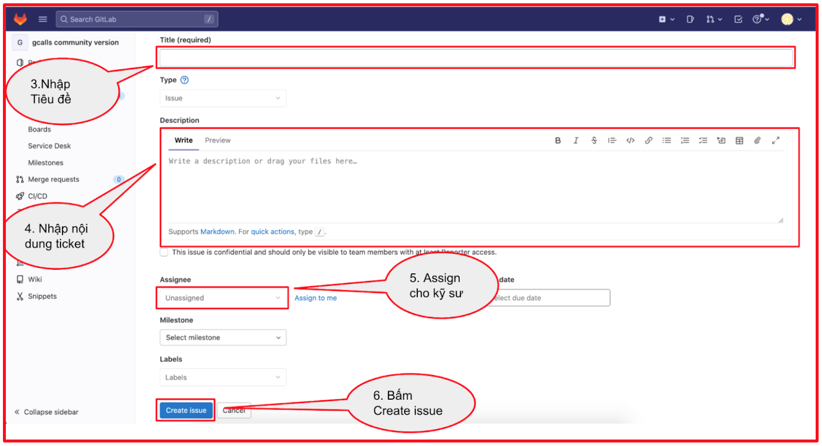The width and height of the screenshot is (822, 446).
Task: Click the Assign to me link
Action: click(x=315, y=298)
